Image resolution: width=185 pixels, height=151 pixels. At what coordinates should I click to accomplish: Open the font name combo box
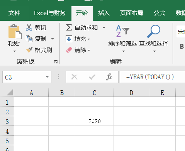pyautogui.click(x=181, y=32)
